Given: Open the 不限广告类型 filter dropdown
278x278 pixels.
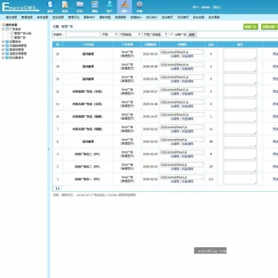Looking at the screenshot, I should (155, 34).
